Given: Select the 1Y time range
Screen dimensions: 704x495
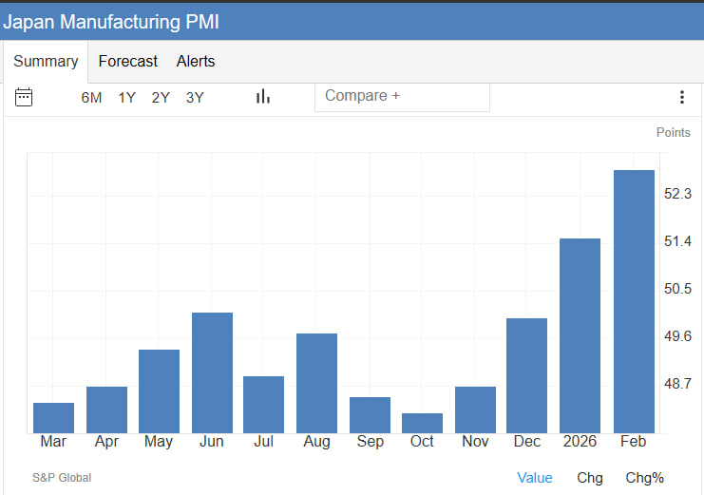Looking at the screenshot, I should click(126, 98).
